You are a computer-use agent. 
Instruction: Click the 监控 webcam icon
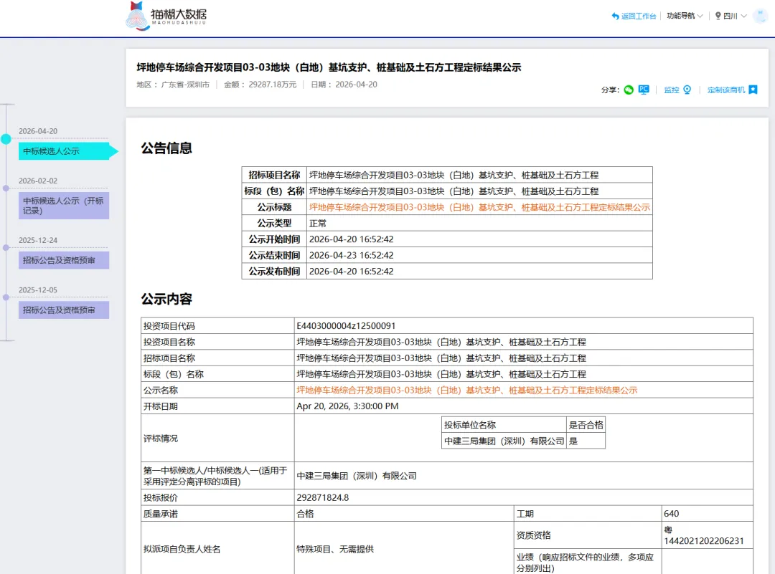[687, 90]
